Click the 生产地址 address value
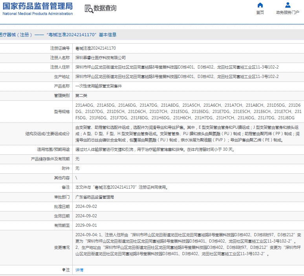 (x=177, y=77)
